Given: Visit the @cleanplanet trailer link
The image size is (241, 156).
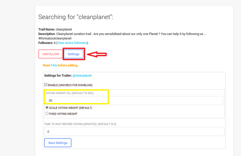Looking at the screenshot, I should 82,75.
